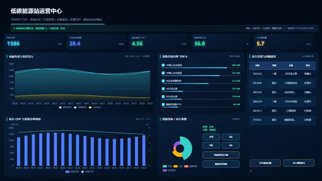The image size is (322, 181).
Task: Click the 118 kW value in device list
Action: [x=236, y=97]
